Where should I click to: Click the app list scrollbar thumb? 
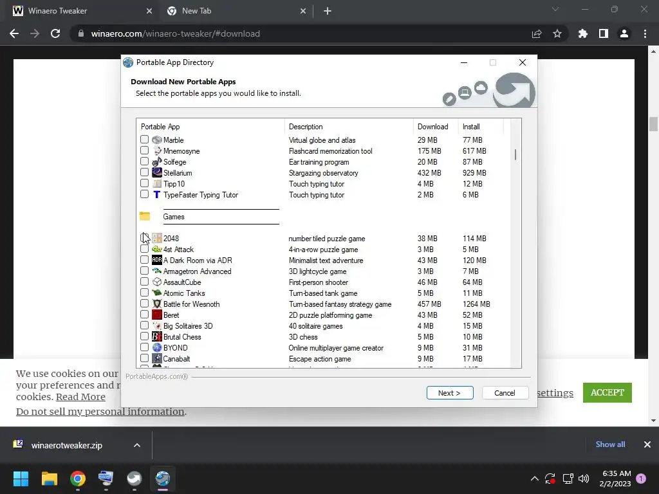tap(515, 154)
